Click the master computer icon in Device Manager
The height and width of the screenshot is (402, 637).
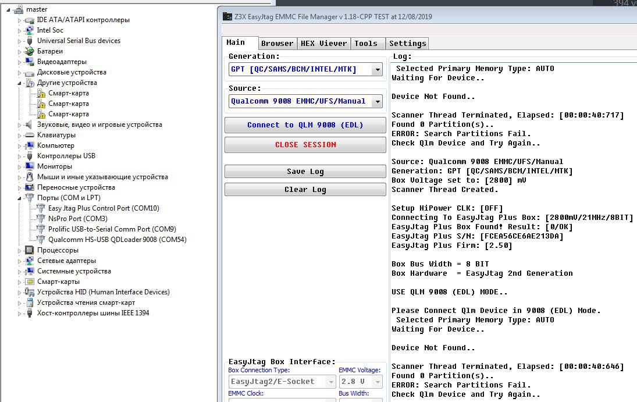click(18, 9)
